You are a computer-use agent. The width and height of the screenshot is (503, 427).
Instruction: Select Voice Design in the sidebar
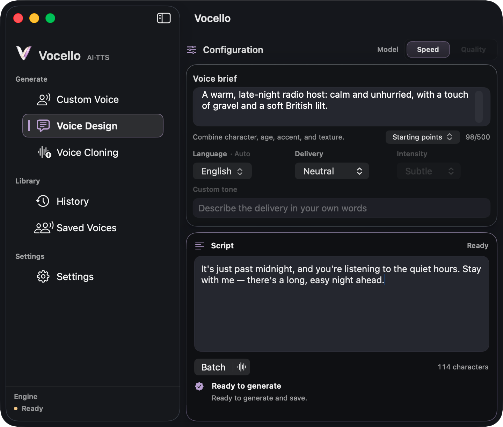click(x=93, y=126)
